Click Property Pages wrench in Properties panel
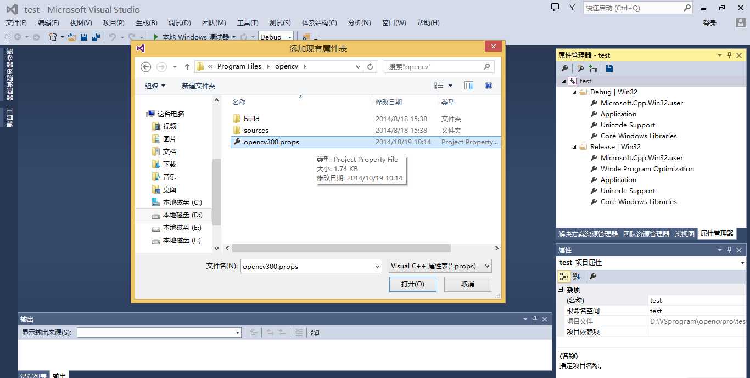The width and height of the screenshot is (750, 378). click(x=593, y=277)
